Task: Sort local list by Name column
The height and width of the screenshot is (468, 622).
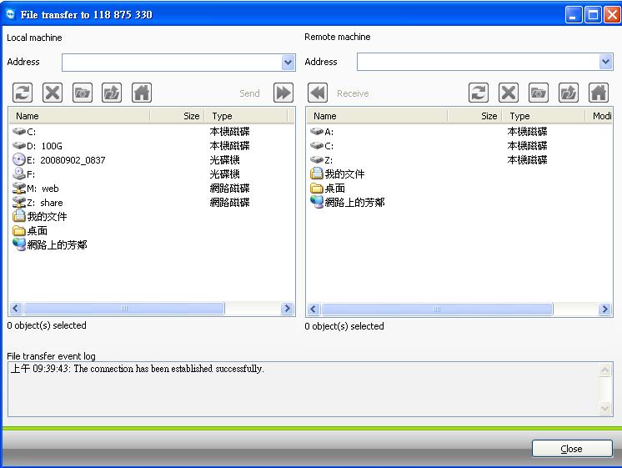Action: 79,116
